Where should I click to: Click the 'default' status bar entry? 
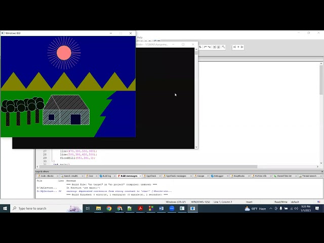tap(295, 202)
